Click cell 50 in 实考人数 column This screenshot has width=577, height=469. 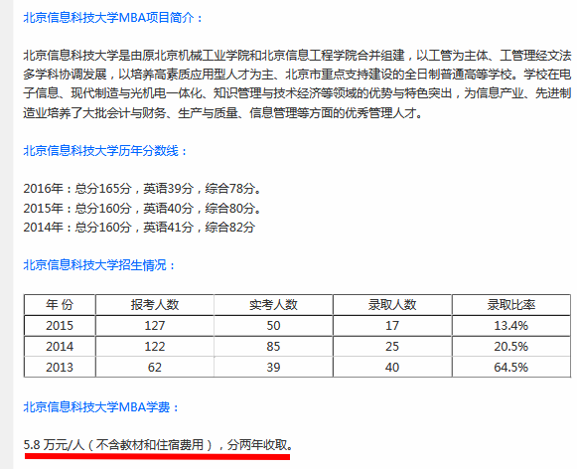[273, 326]
